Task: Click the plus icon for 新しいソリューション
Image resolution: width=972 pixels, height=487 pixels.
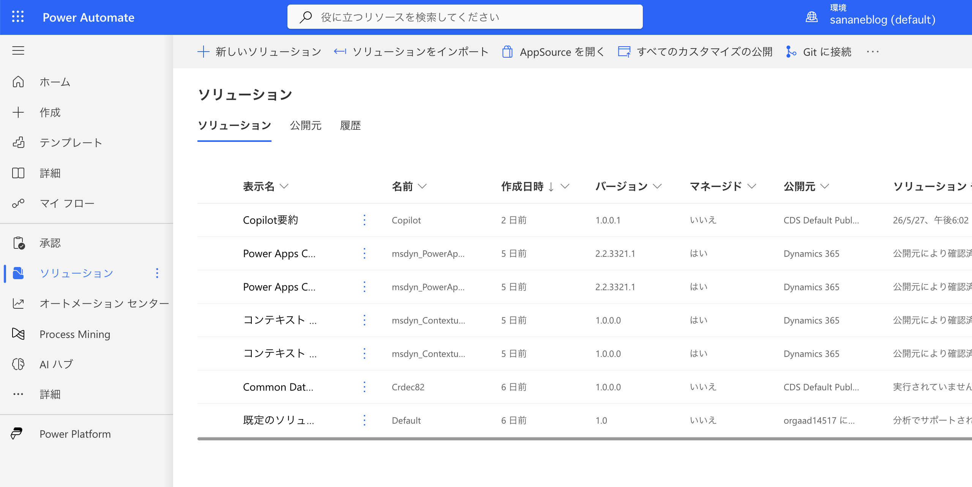Action: (204, 52)
